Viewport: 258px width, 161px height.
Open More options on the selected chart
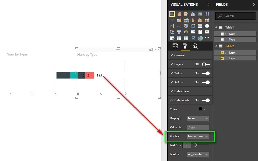point(157,49)
